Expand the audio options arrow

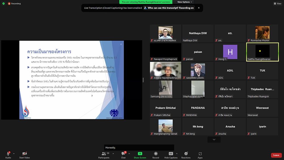coord(14,153)
